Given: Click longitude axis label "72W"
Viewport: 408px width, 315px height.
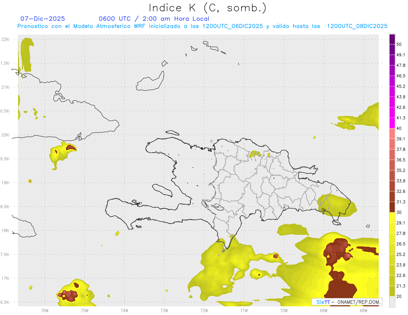Looking at the screenshot, I should coord(204,311).
